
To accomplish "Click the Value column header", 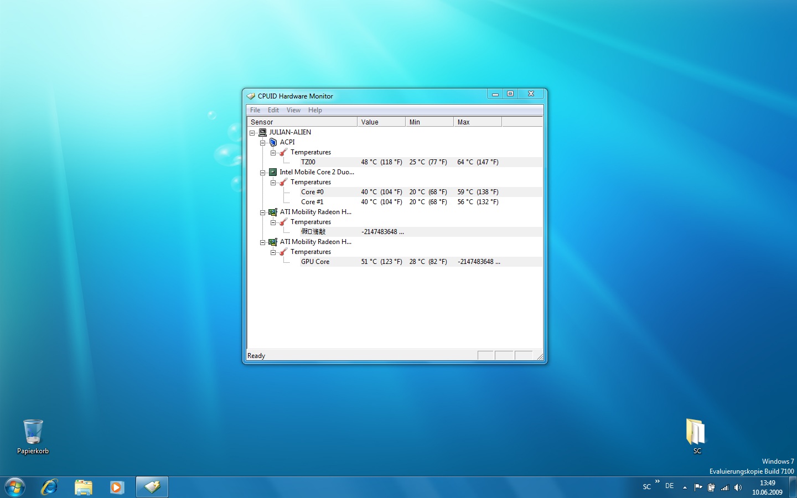I will (381, 122).
